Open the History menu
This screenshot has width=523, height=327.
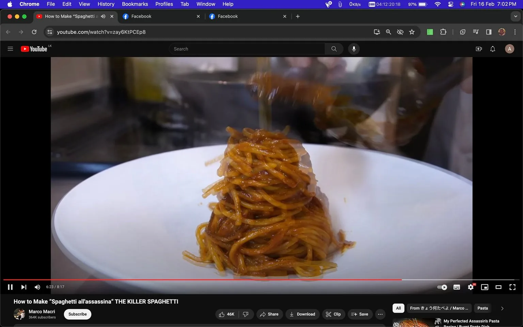point(106,4)
